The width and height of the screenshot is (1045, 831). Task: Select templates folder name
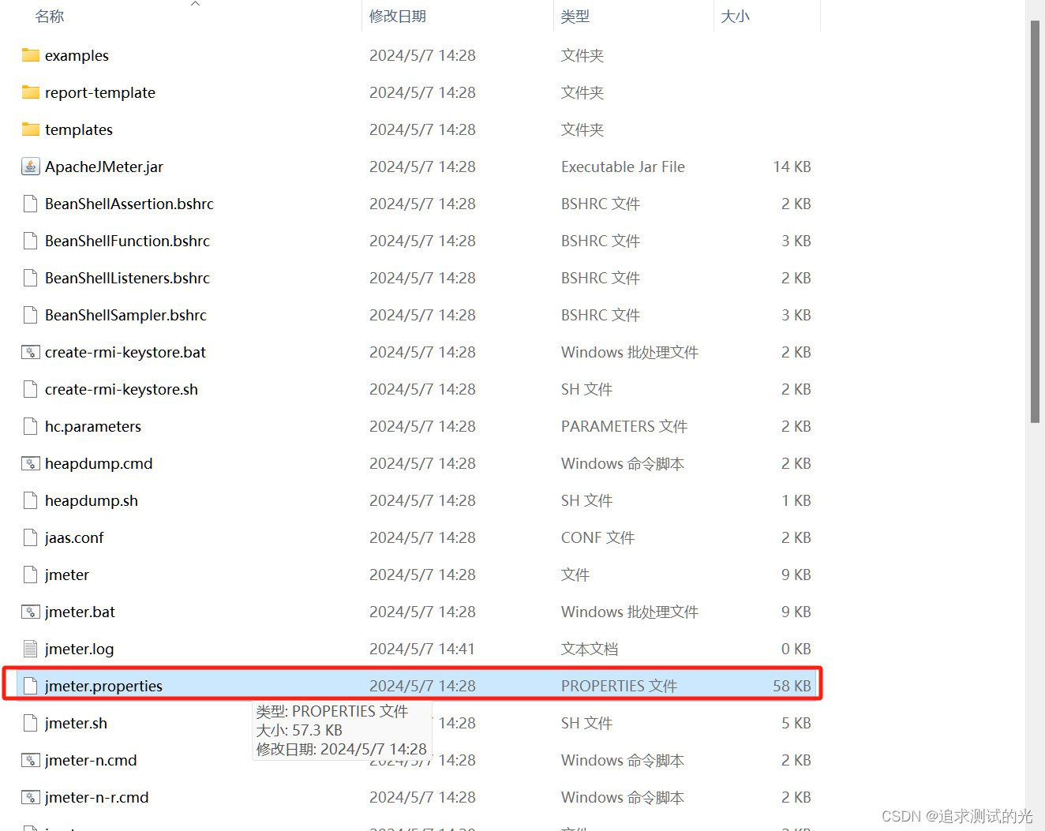pos(79,129)
